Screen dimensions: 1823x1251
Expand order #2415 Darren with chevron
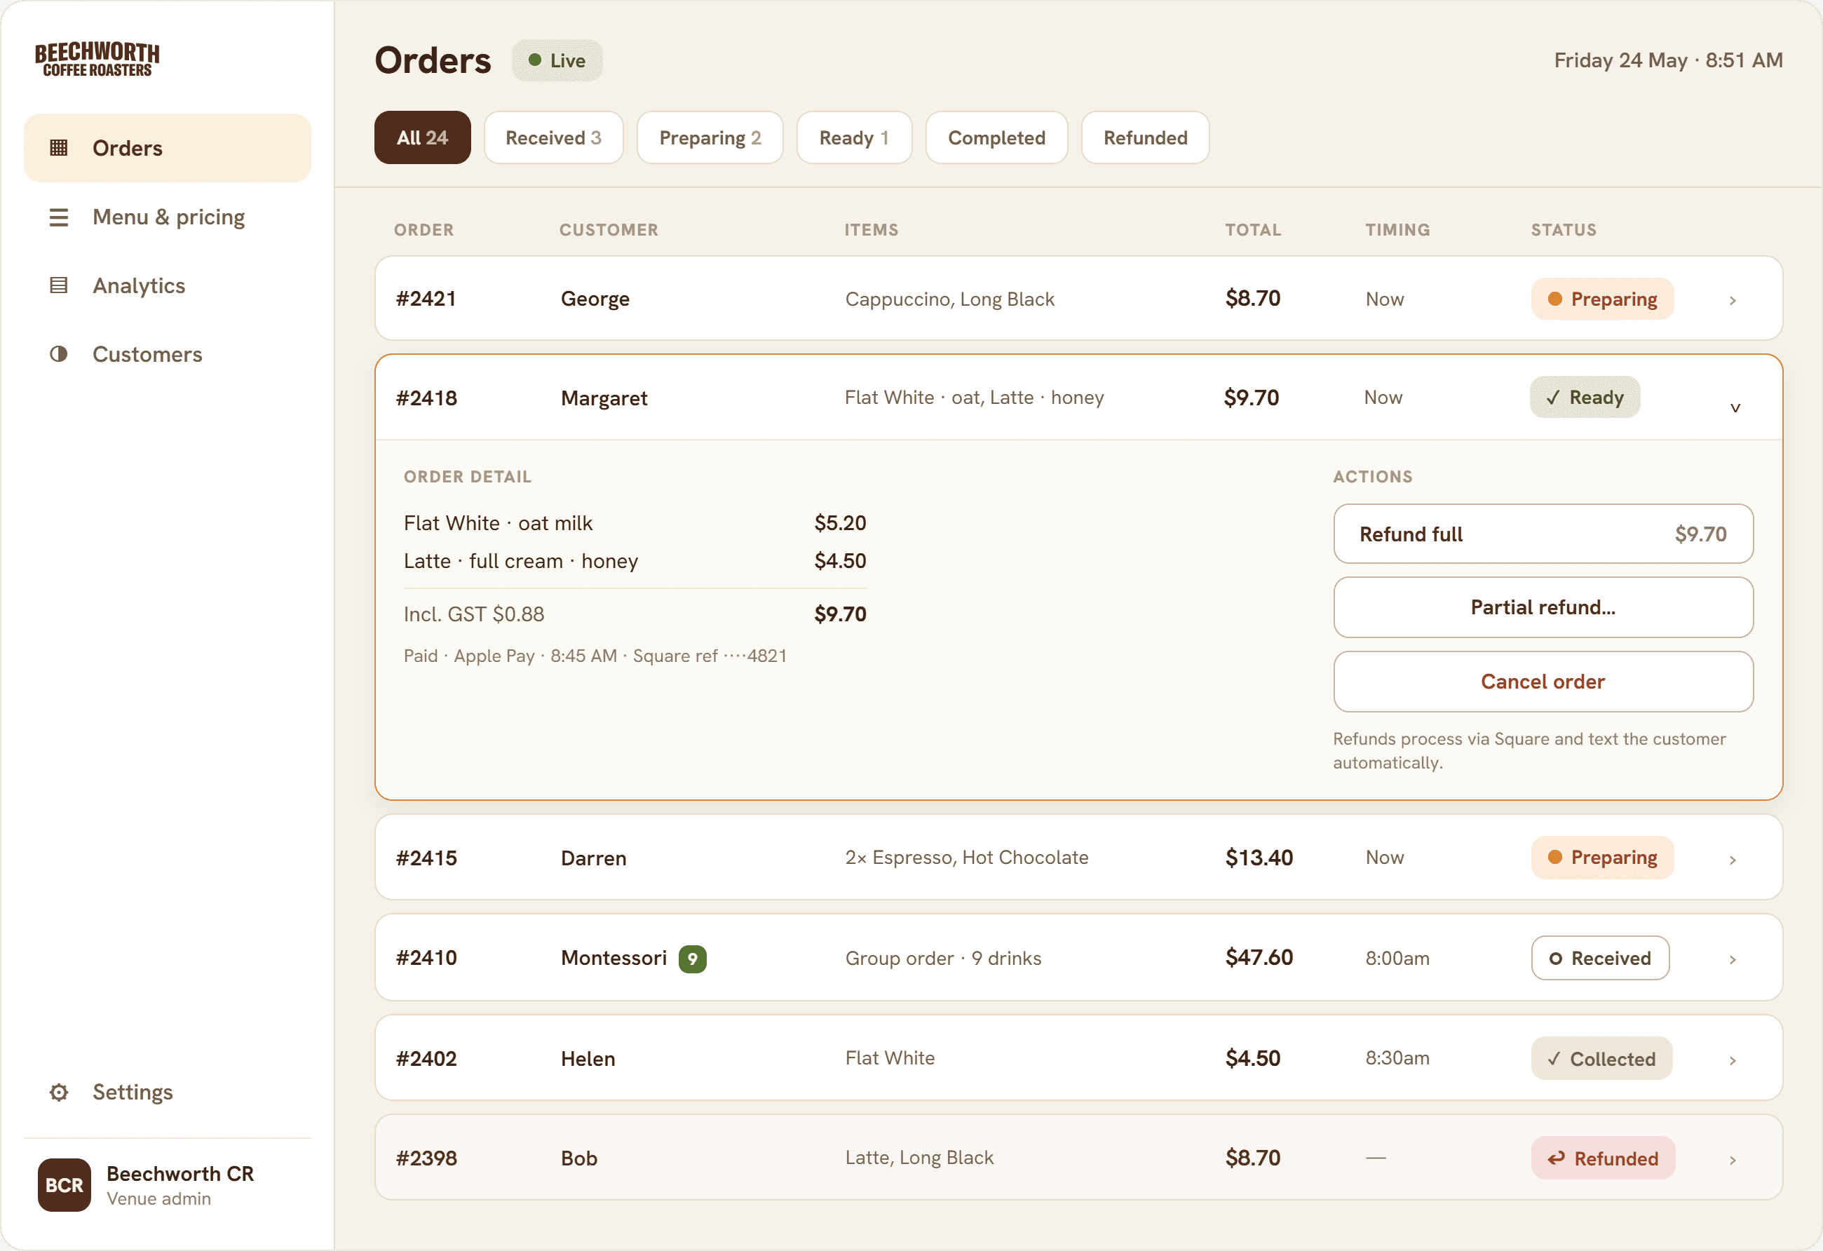(1732, 860)
